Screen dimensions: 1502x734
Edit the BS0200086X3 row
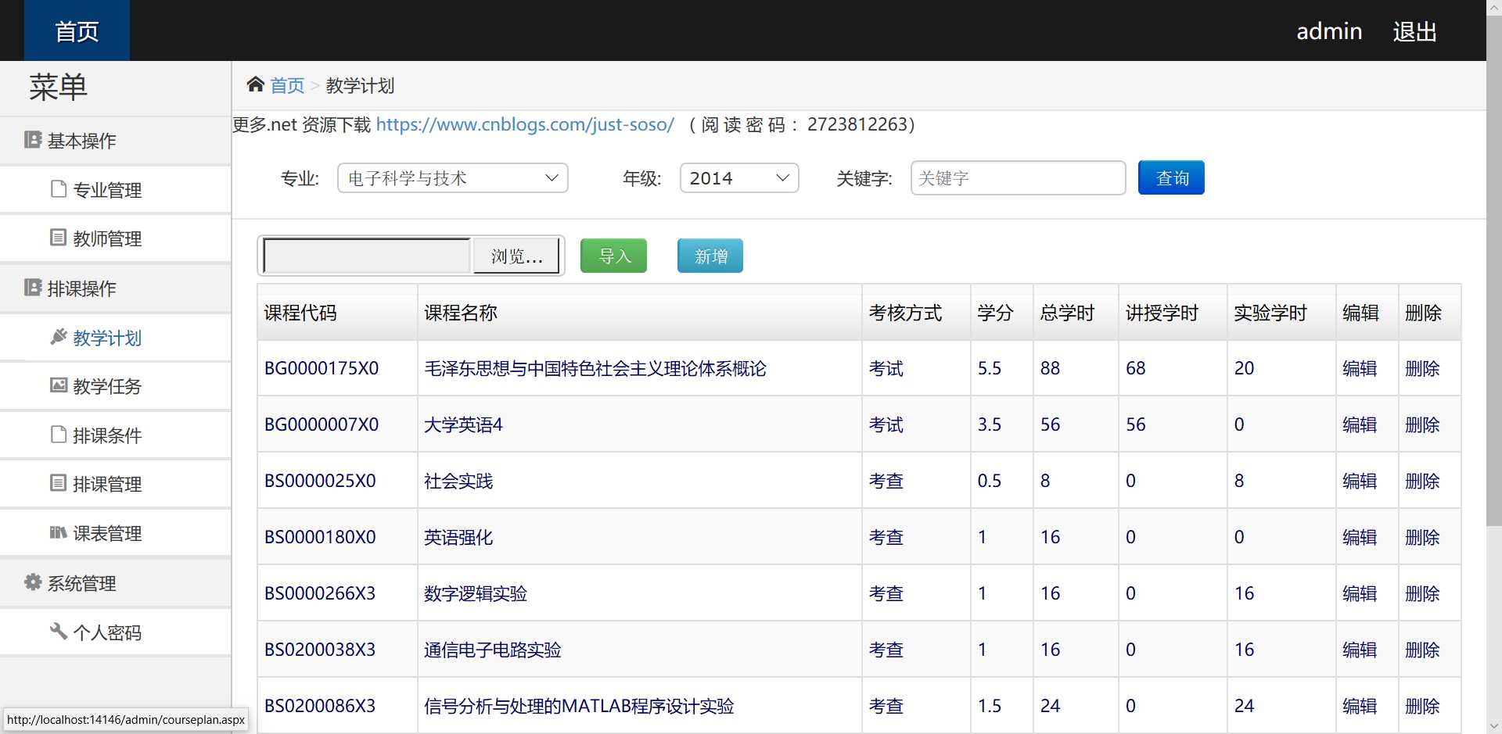click(1360, 706)
